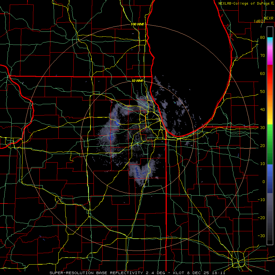
Task: Click the 20 dBZ scale label
Action: pos(262,146)
